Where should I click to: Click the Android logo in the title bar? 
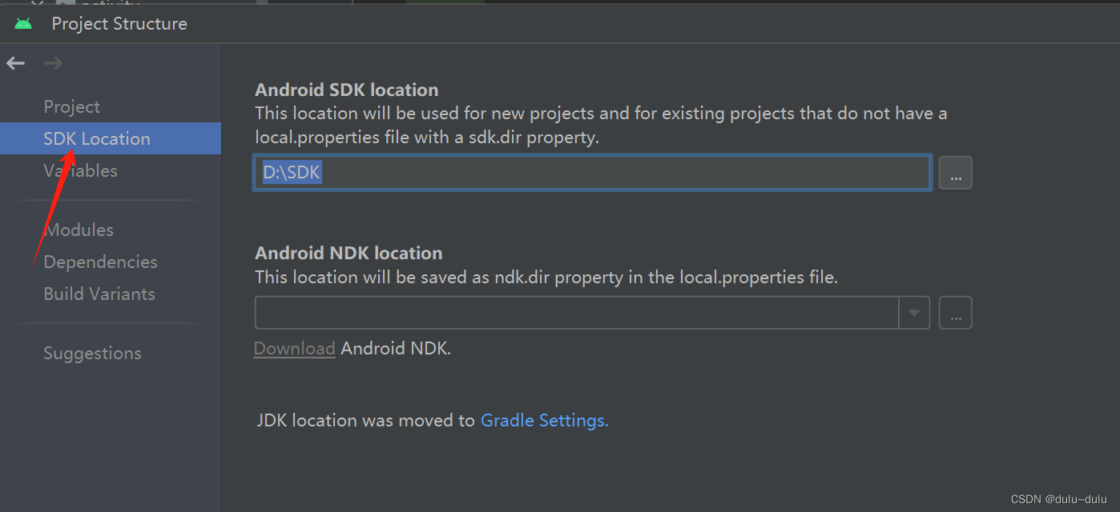tap(23, 23)
